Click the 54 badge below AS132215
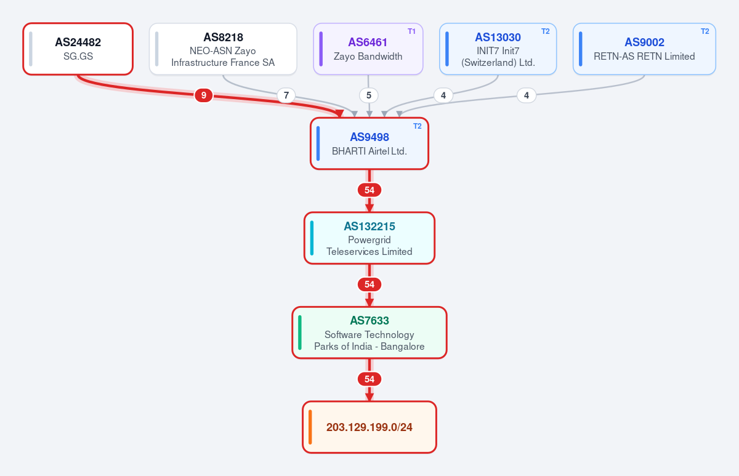The width and height of the screenshot is (739, 476). [x=369, y=284]
